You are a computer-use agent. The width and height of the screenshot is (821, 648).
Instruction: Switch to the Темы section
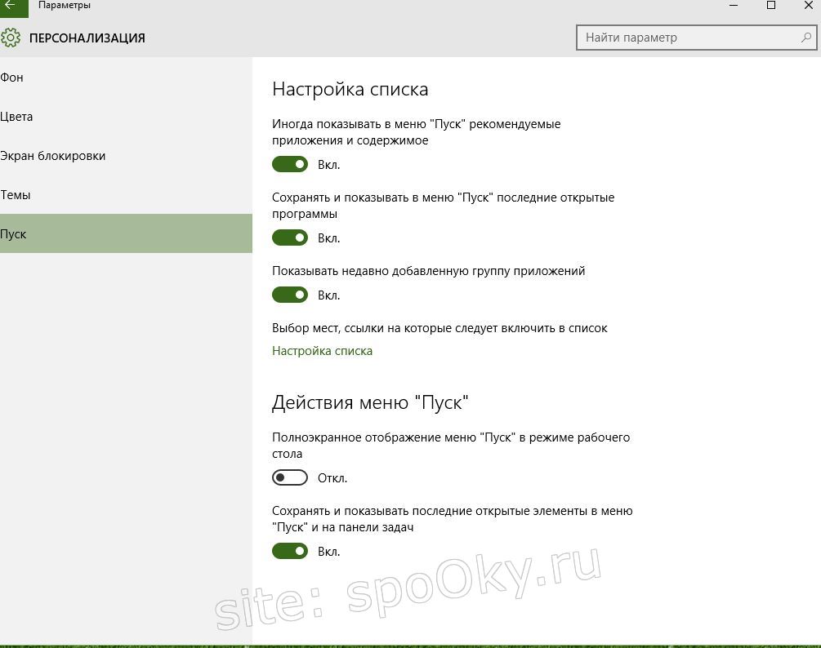coord(16,195)
